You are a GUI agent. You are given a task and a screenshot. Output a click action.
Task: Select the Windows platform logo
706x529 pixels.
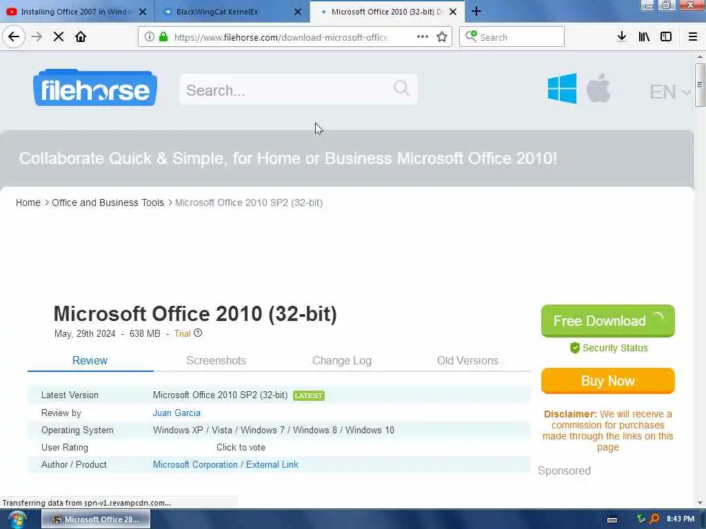pos(562,89)
